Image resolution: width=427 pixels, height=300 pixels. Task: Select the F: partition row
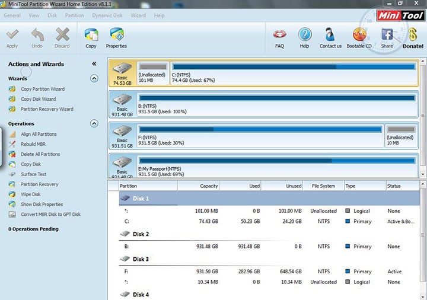pyautogui.click(x=269, y=272)
